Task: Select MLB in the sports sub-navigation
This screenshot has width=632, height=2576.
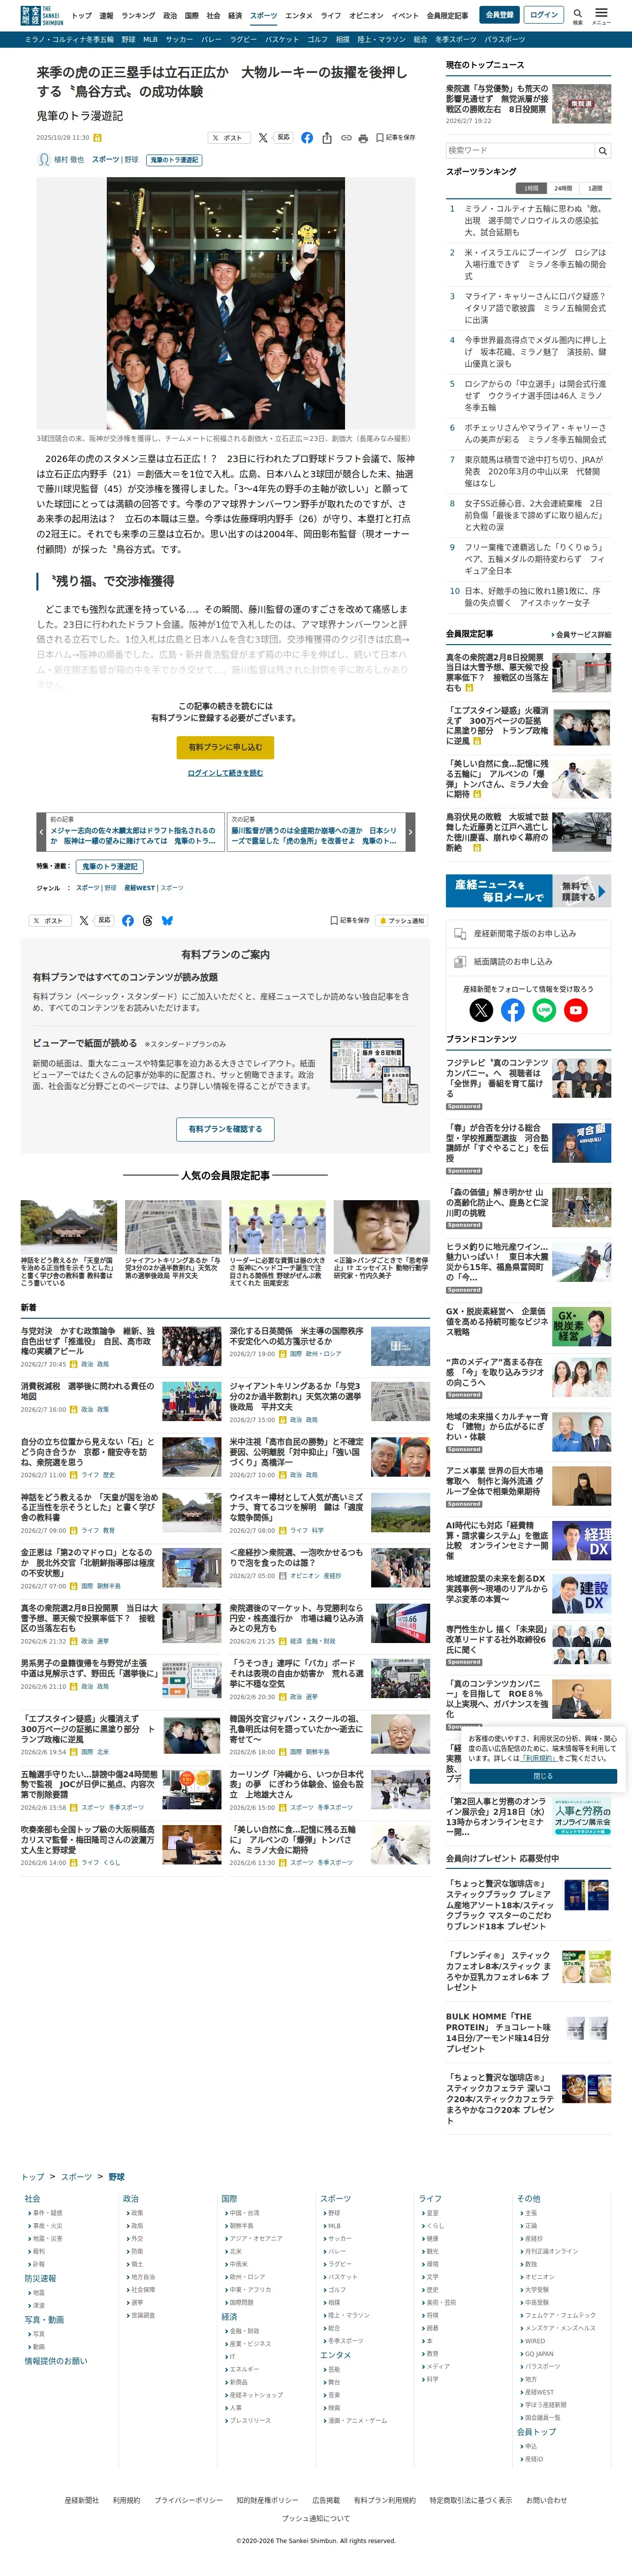Action: coord(150,39)
